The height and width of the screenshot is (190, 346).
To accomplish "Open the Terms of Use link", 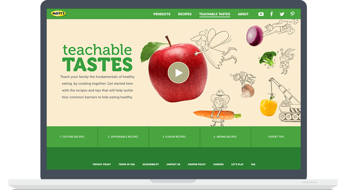I will 127,164.
